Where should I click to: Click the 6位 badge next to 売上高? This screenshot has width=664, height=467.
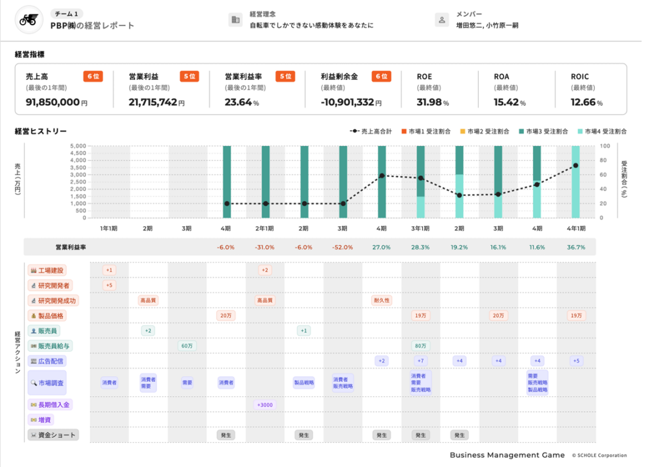[93, 77]
